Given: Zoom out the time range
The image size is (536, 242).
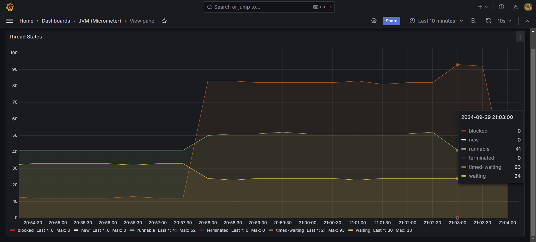Looking at the screenshot, I should [x=473, y=21].
